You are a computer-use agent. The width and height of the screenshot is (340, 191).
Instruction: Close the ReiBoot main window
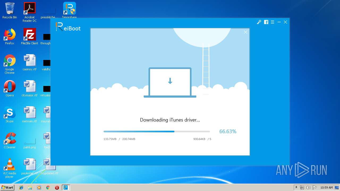(286, 22)
